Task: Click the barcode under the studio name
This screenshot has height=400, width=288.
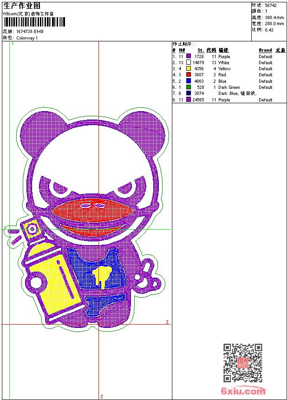Action: click(34, 22)
